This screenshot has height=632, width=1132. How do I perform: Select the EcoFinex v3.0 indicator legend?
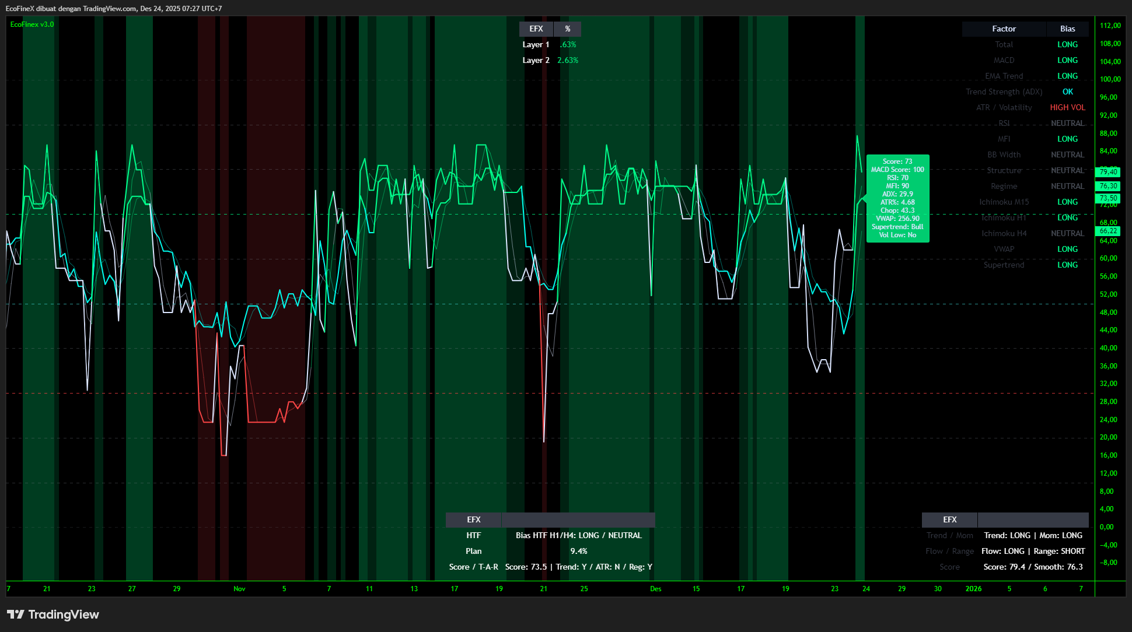(x=32, y=24)
